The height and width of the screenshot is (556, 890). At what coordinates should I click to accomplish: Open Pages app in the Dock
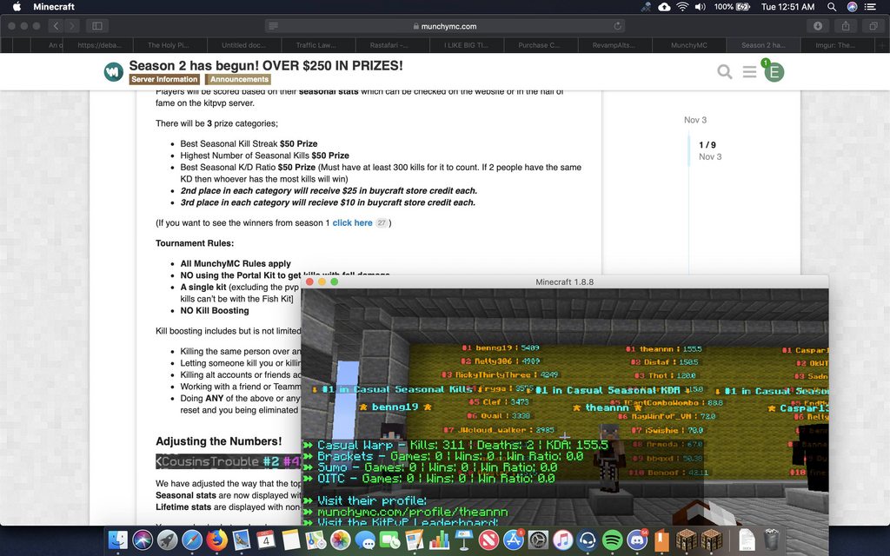coord(415,539)
